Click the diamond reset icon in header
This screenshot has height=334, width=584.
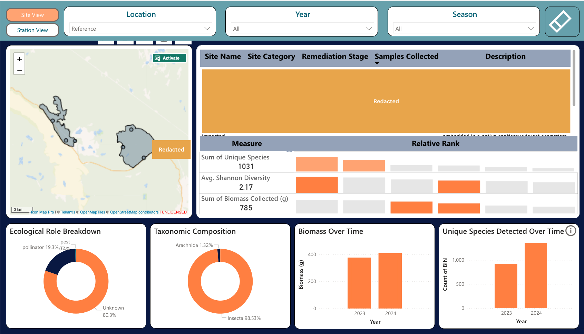coord(562,22)
